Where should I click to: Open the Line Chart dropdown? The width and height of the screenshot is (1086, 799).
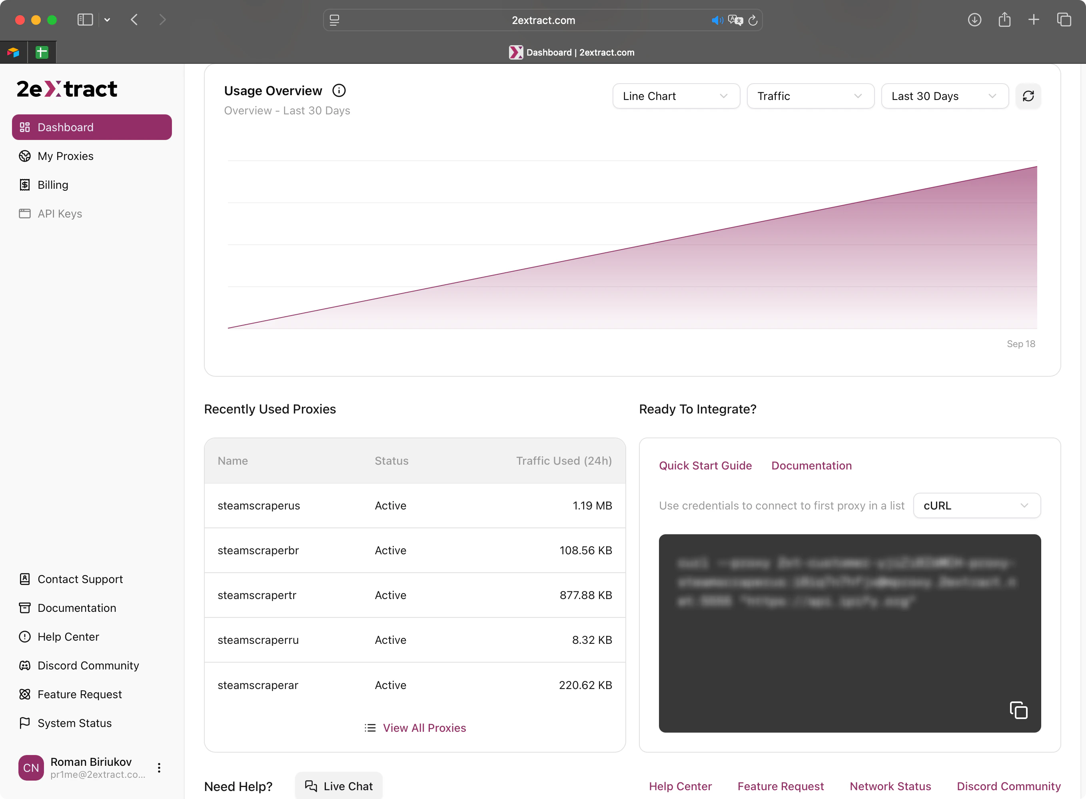pos(675,96)
